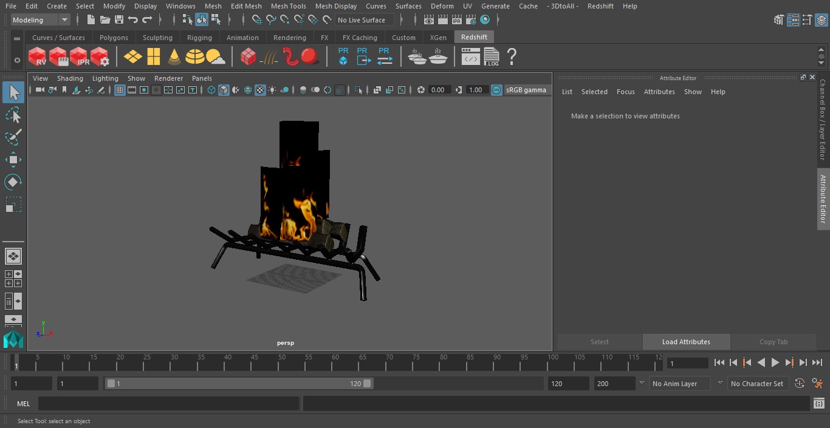Screen dimensions: 830x428
Task: Click the time range slider bar
Action: tap(239, 384)
